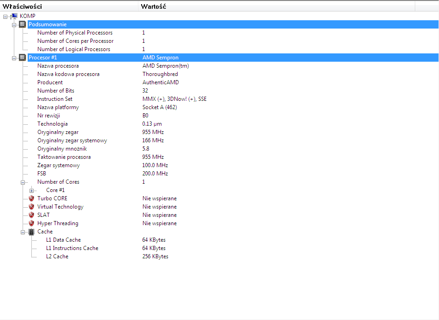Click the value Thoroughbred
Viewport: 439px width, 320px height.
pyautogui.click(x=160, y=74)
